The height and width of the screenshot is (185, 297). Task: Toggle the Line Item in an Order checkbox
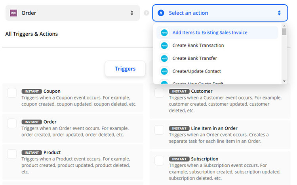pyautogui.click(x=159, y=130)
